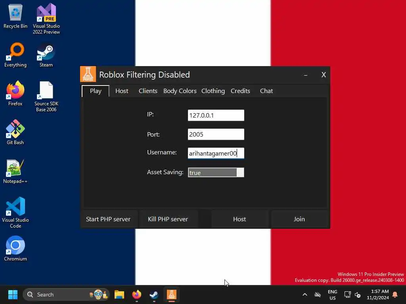
Task: Select the Firefox desktop shortcut
Action: 15,93
